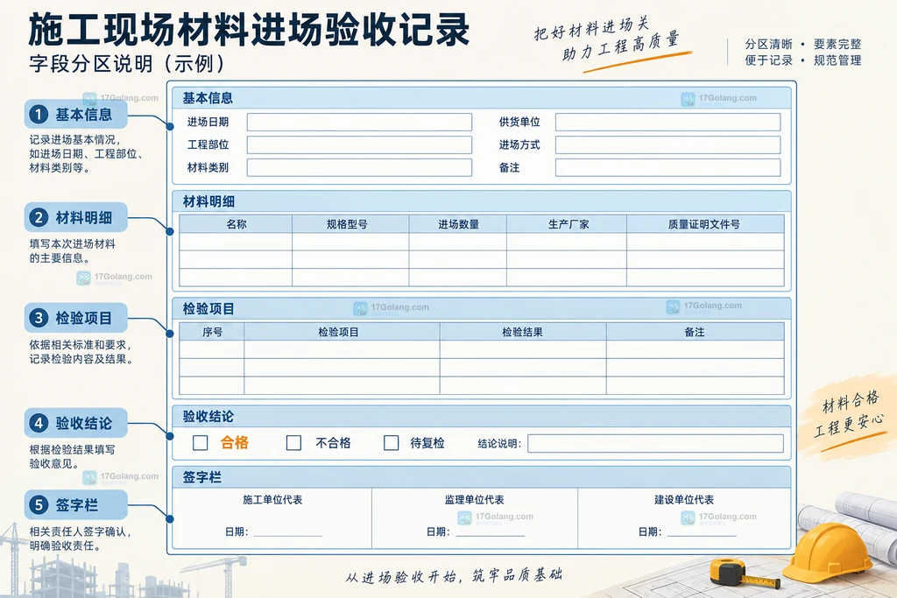This screenshot has height=598, width=897.
Task: Click the text 便于记录 at top right
Action: tap(768, 60)
